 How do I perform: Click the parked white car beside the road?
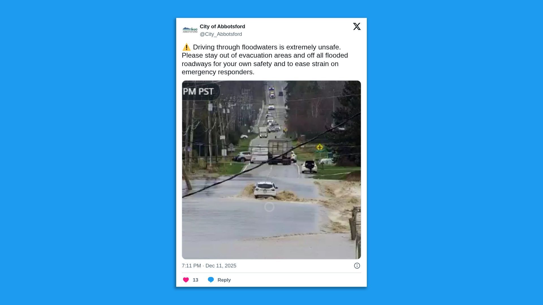click(x=309, y=166)
